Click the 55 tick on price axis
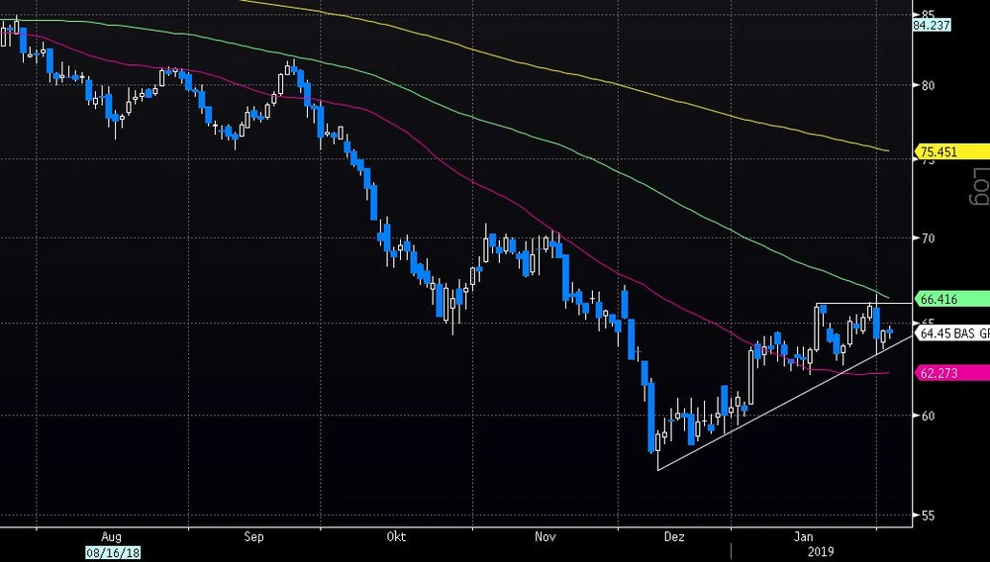 coord(929,516)
